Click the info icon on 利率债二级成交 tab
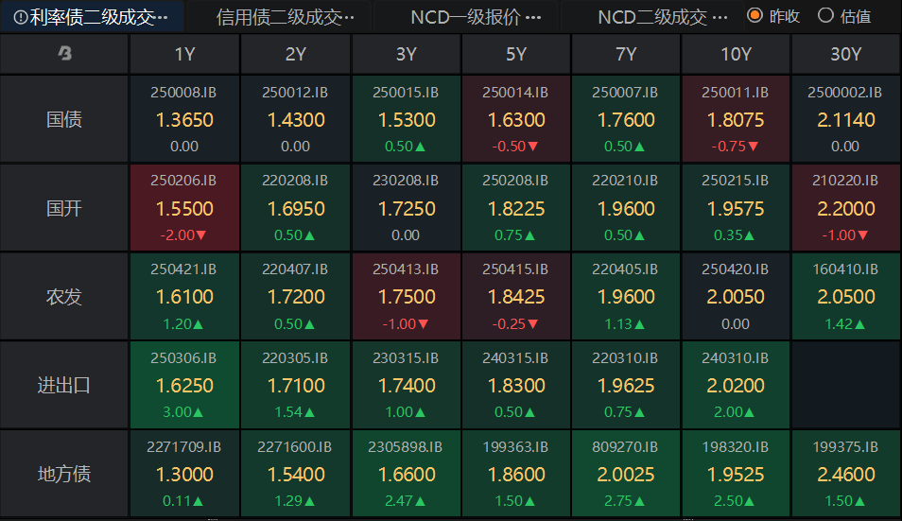Image resolution: width=902 pixels, height=521 pixels. [21, 17]
